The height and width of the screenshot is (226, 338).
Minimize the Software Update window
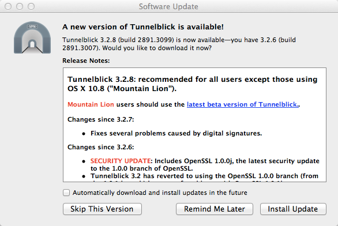pos(20,6)
